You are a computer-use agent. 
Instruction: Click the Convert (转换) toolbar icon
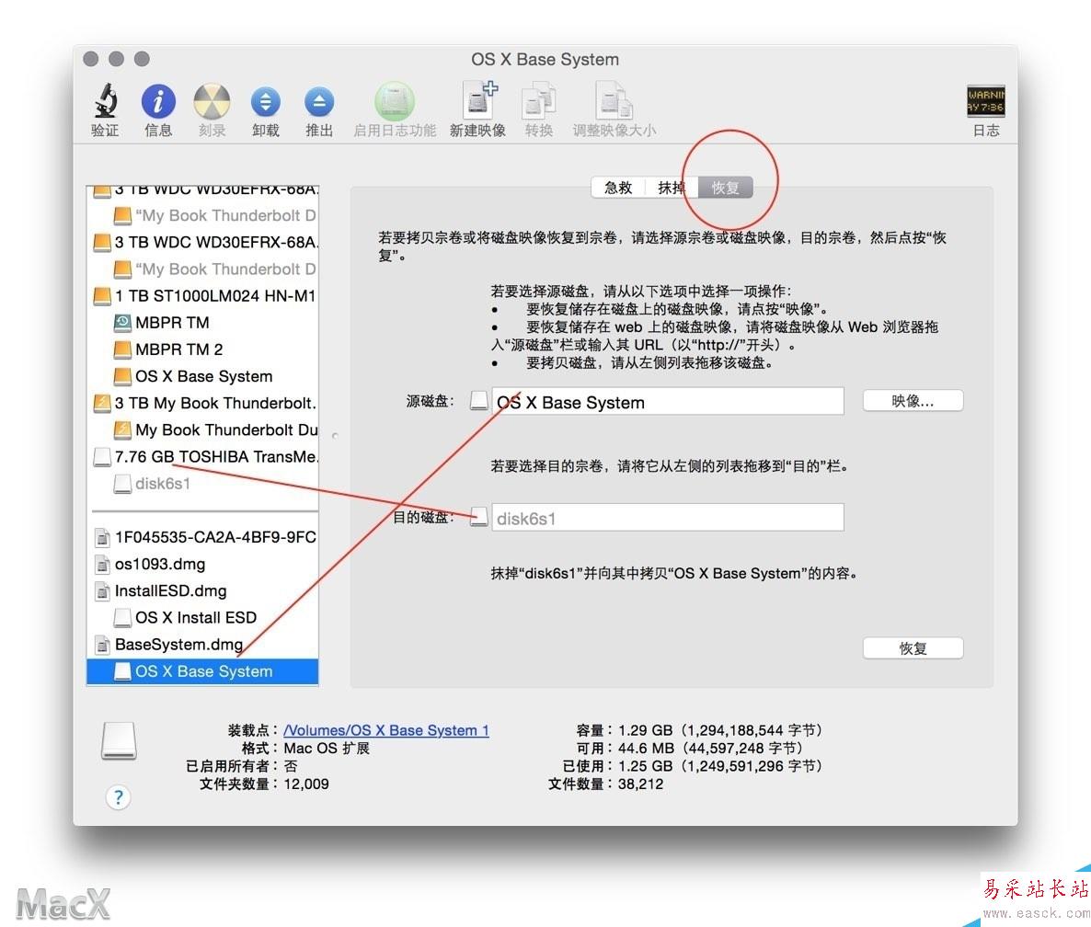(539, 101)
